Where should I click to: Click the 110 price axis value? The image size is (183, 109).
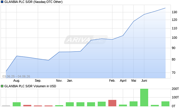tap(174, 28)
